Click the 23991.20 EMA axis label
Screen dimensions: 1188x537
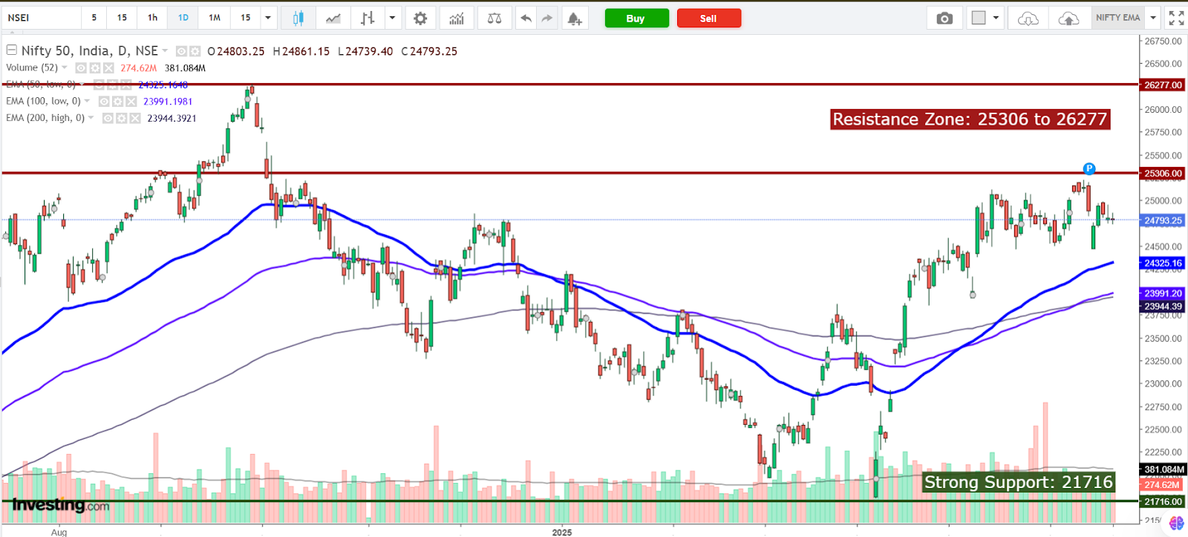pos(1163,294)
